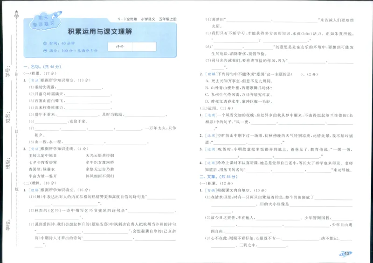This screenshot has width=373, height=263.
Task: Click the matching item 天光云影共徘徊
Action: (100, 156)
